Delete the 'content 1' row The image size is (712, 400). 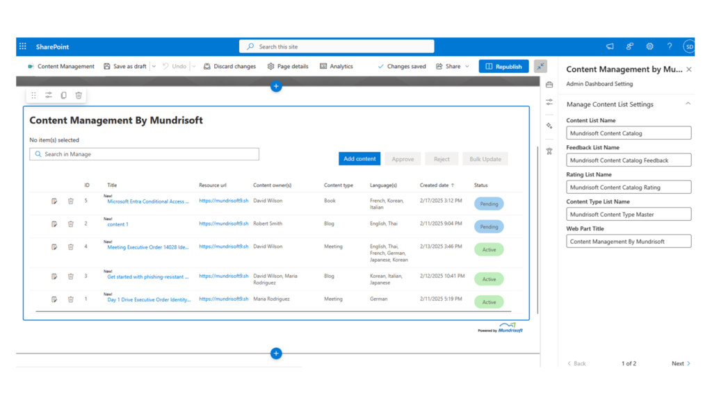[70, 224]
